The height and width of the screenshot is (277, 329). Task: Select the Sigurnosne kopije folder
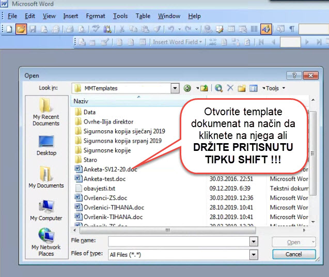(103, 150)
